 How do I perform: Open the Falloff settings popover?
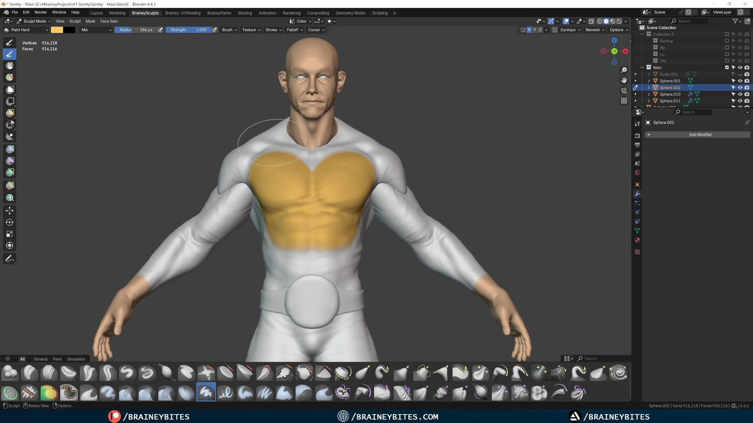tap(294, 29)
